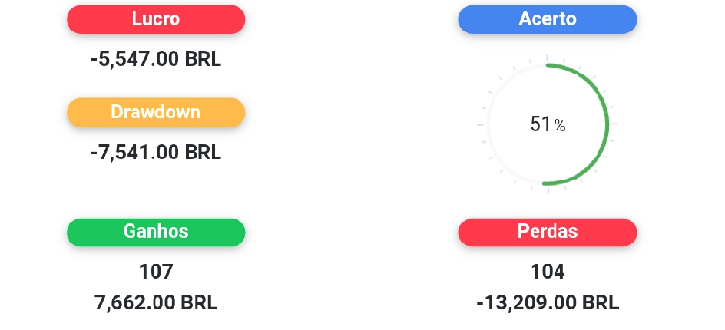Click the -13,209.00 BRL losses total
Screen dimensions: 725x330
coord(548,302)
